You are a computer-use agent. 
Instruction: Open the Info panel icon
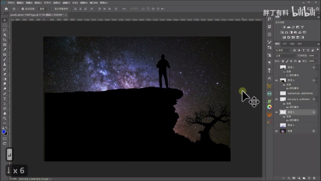(269, 34)
